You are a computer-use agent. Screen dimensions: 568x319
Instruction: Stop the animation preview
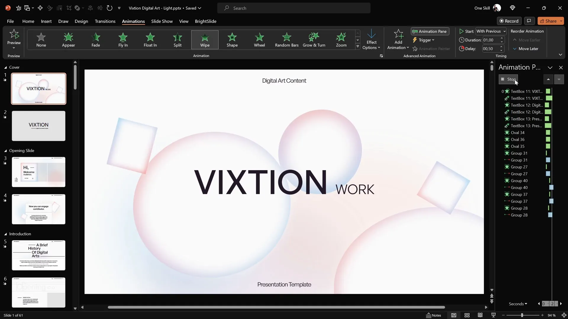[508, 79]
